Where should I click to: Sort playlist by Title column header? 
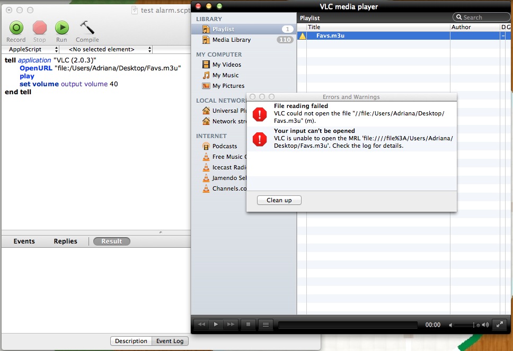point(378,27)
